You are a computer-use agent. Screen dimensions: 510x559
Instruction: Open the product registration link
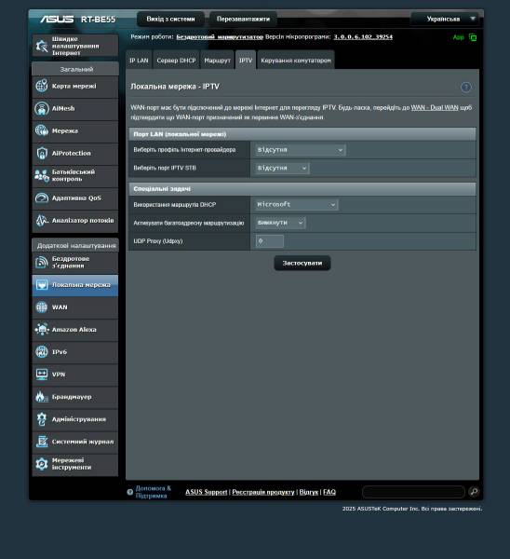pos(263,492)
